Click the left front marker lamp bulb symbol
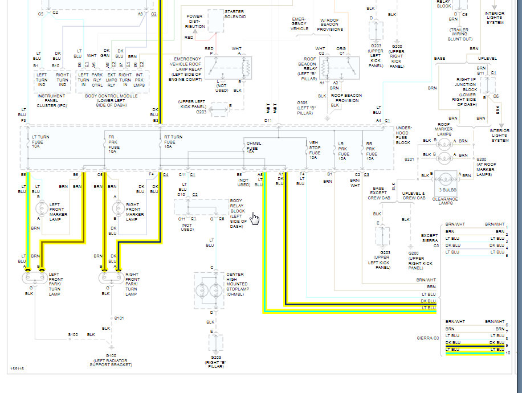The width and height of the screenshot is (522, 393). click(42, 208)
